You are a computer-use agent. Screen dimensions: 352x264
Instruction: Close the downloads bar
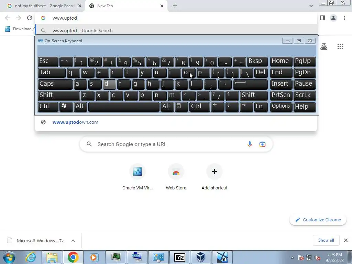coord(346,240)
